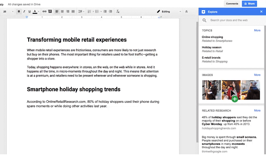Screen dimensions: 266x156
Task: Open holidayshoppingtrends.com source link
Action: coord(219,128)
